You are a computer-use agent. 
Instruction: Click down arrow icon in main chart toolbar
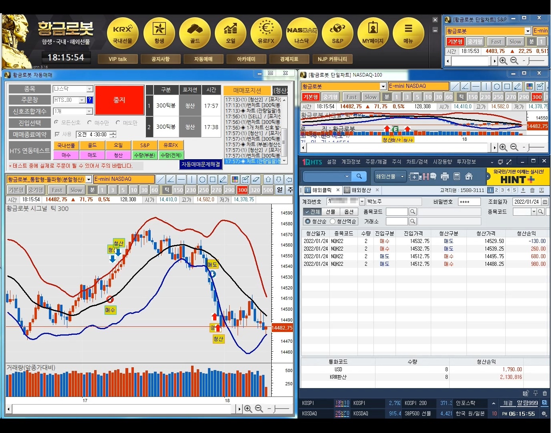[279, 179]
